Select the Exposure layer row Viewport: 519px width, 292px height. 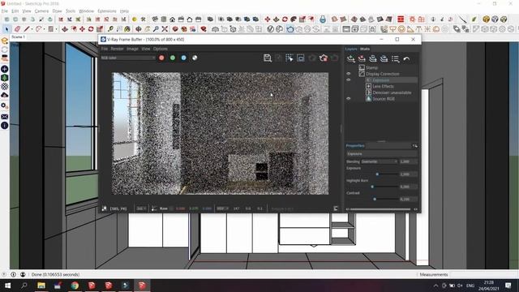pos(391,80)
